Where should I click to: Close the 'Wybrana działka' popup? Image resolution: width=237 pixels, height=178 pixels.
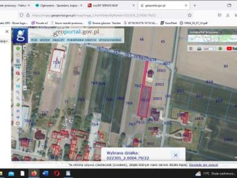pos(176,155)
